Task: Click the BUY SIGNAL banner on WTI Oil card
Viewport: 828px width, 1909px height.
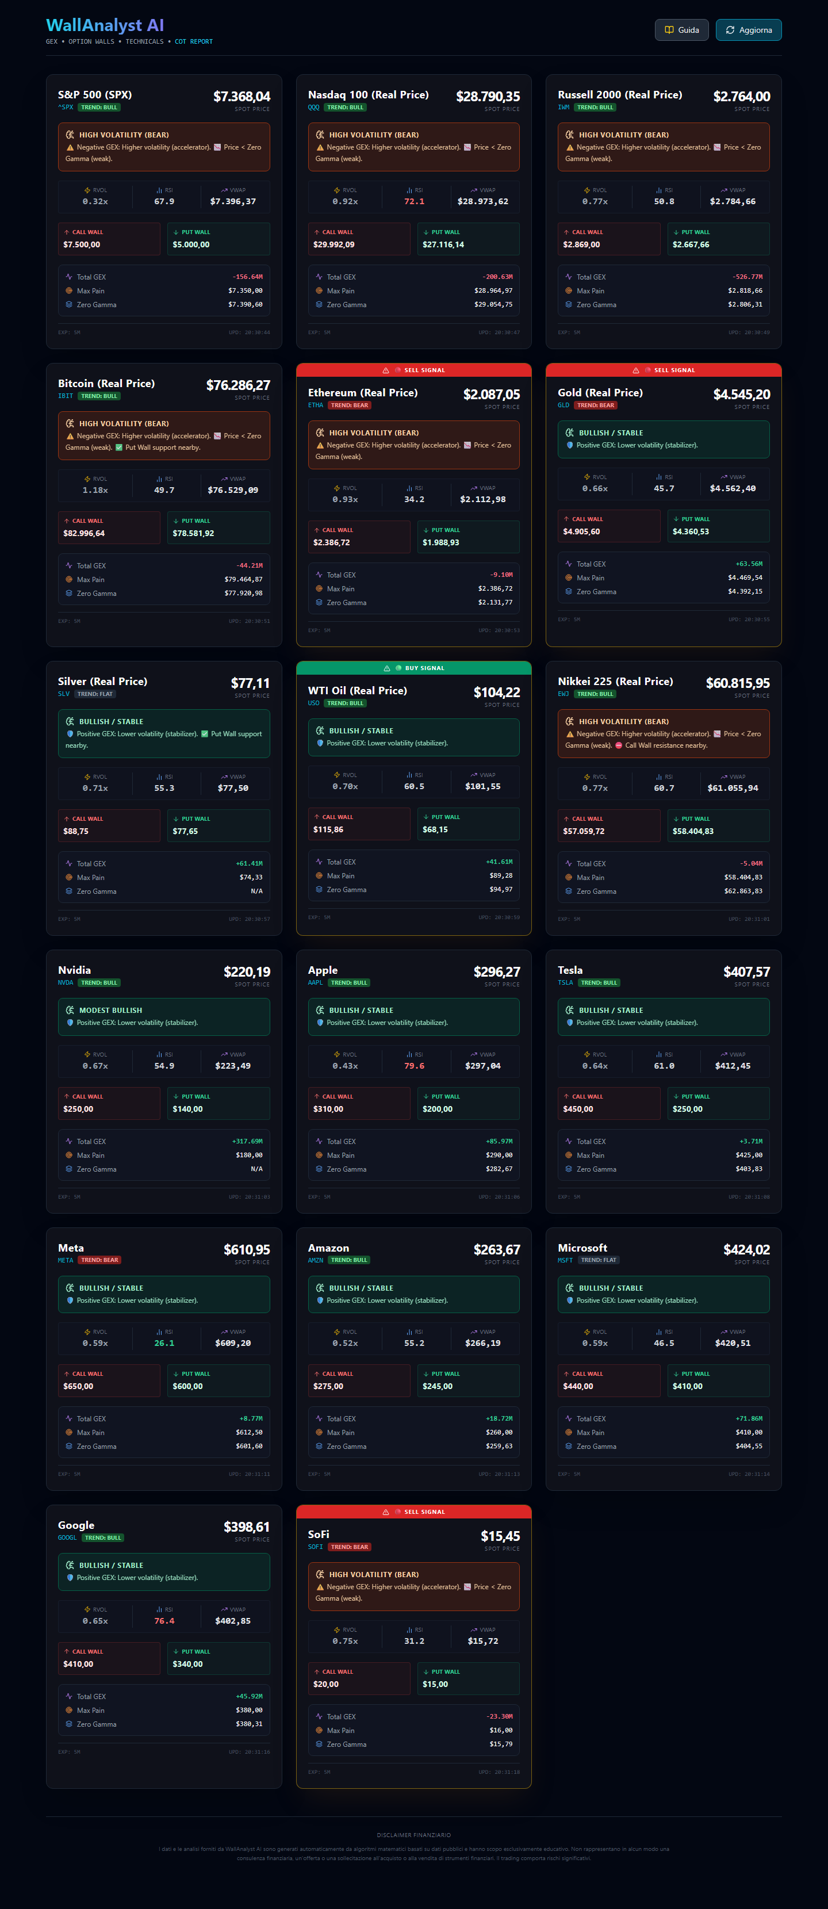Action: pyautogui.click(x=414, y=668)
